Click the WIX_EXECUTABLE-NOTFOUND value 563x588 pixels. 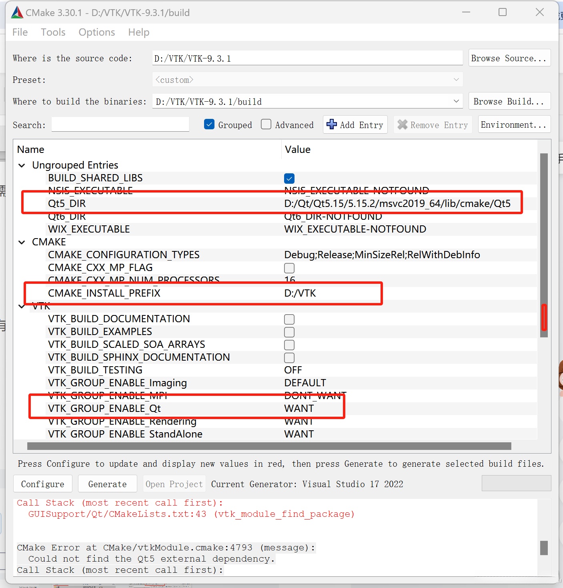coord(355,229)
